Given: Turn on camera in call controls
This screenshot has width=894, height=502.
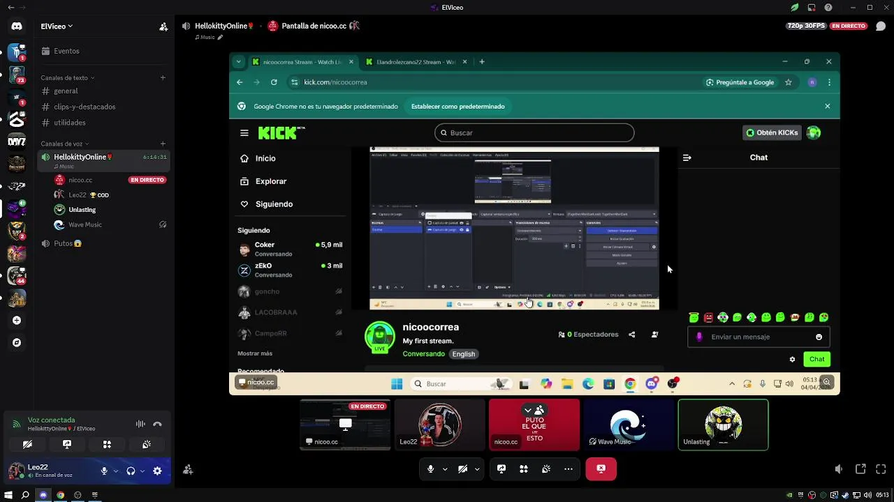Looking at the screenshot, I should point(462,469).
